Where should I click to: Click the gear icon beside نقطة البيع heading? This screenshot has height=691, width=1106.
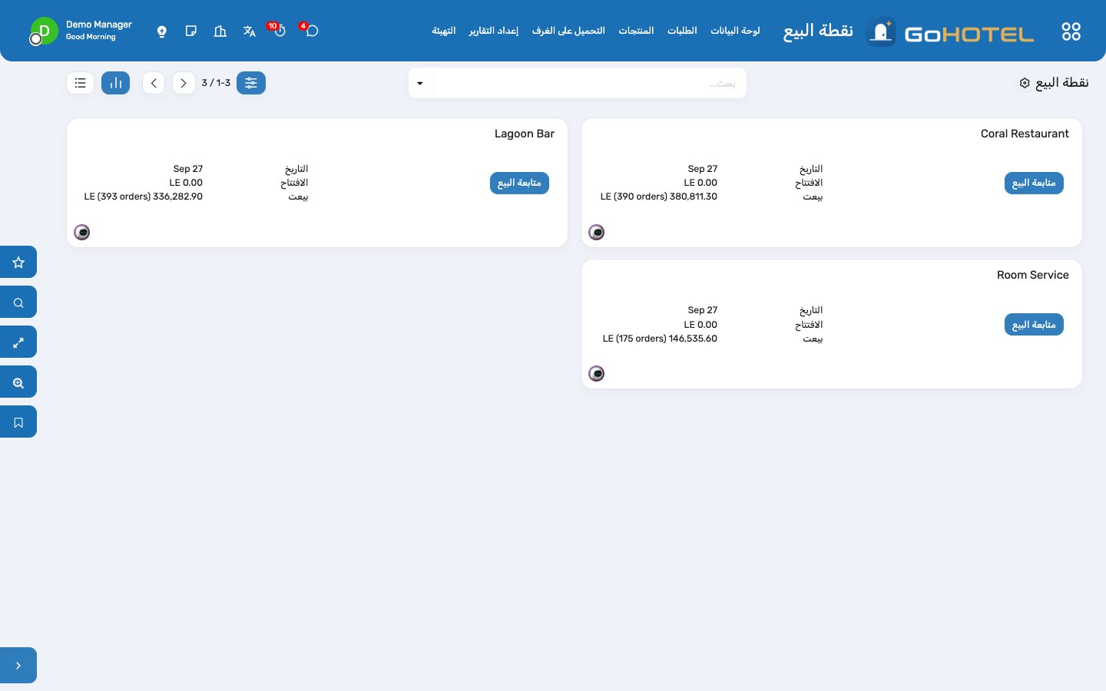coord(1025,83)
